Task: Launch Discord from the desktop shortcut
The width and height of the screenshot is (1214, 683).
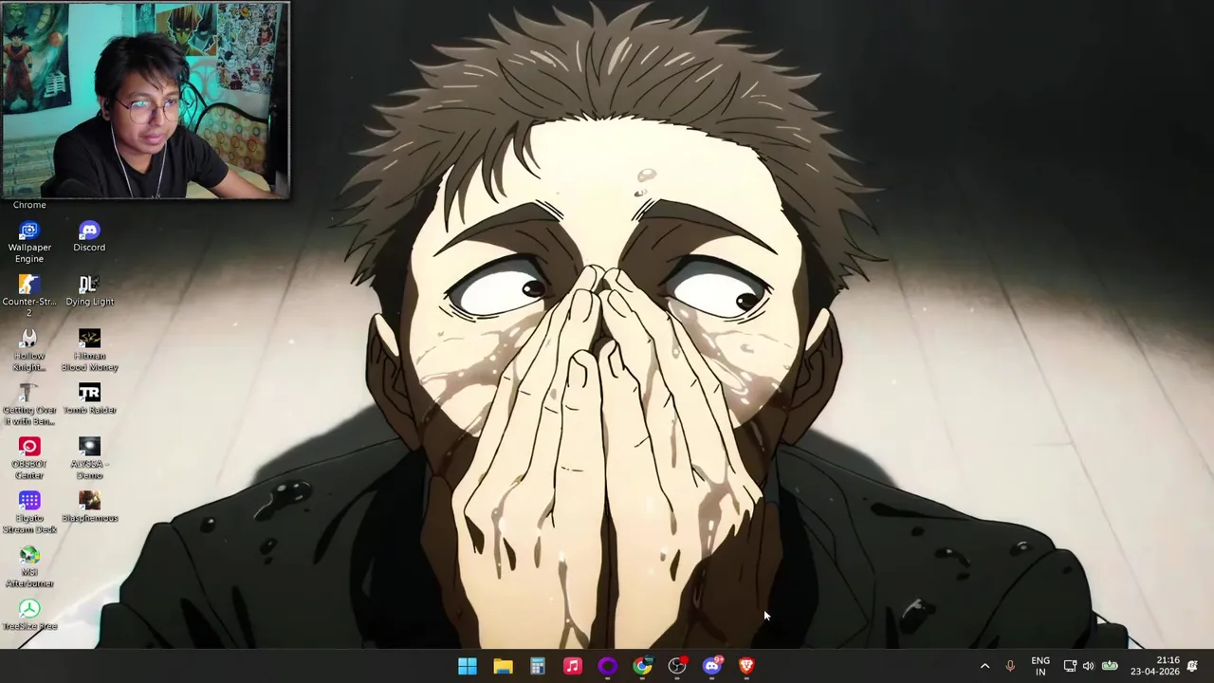Action: [89, 237]
